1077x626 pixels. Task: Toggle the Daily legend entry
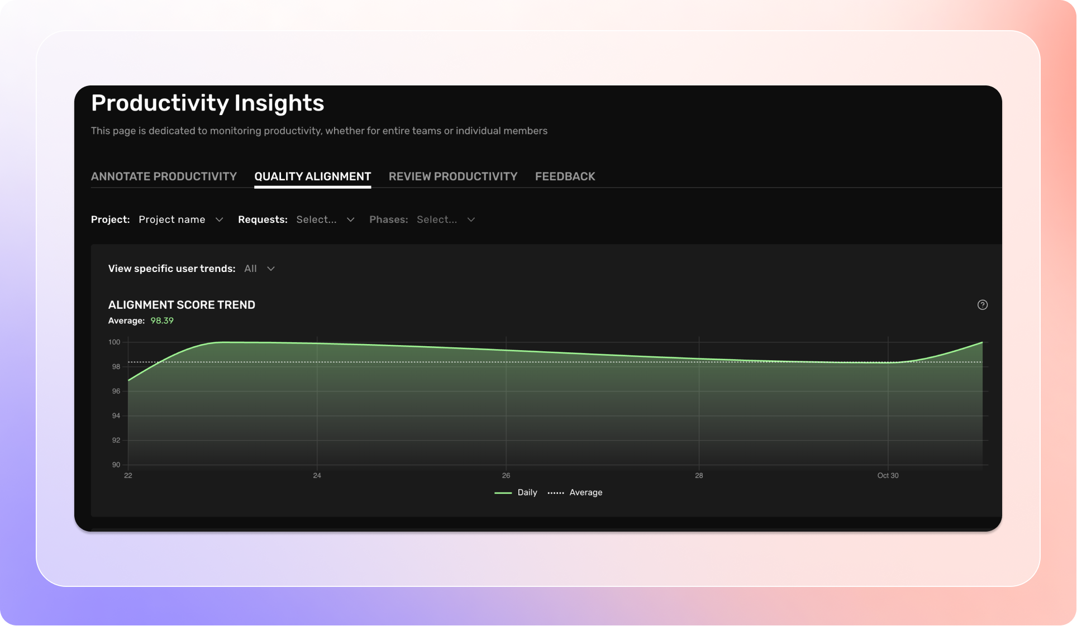pyautogui.click(x=526, y=493)
